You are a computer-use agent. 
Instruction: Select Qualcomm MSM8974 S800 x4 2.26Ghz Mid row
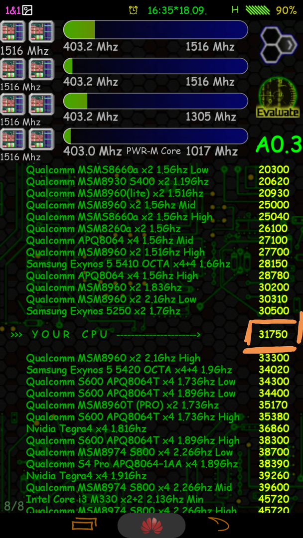click(158, 487)
